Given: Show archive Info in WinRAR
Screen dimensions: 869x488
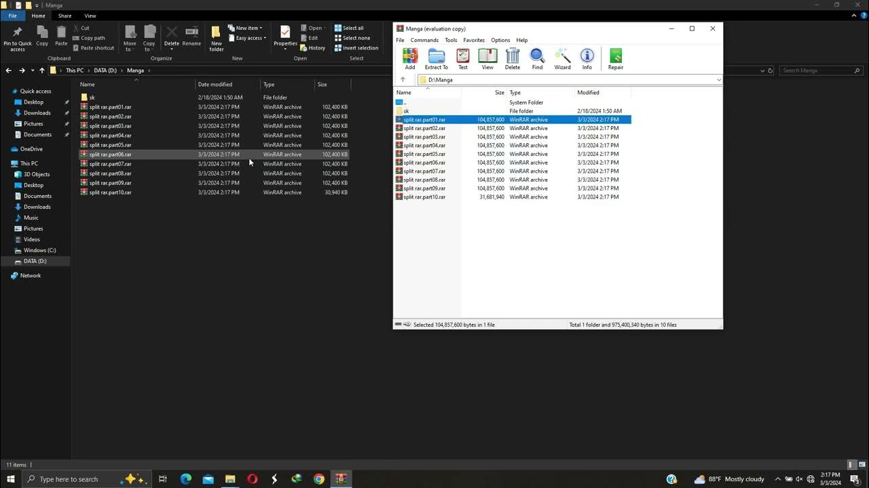Looking at the screenshot, I should (587, 59).
